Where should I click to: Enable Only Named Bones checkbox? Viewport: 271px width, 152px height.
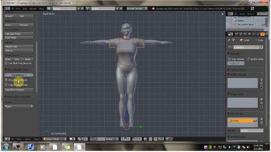coord(6,80)
